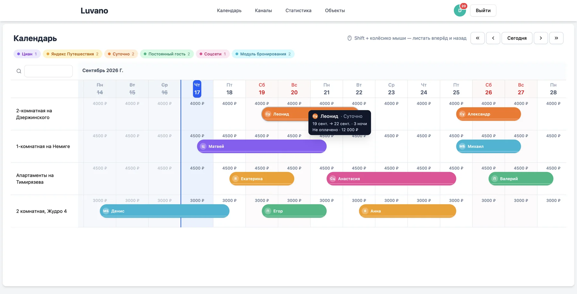Image resolution: width=577 pixels, height=294 pixels.
Task: Click the 'МБ' badge on Михаил booking
Action: tap(462, 147)
